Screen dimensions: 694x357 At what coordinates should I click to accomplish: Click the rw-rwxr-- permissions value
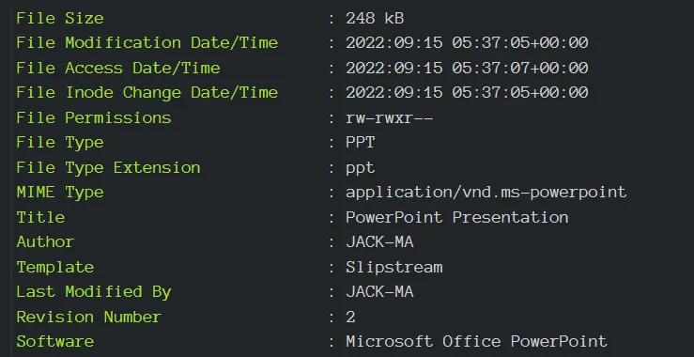point(389,117)
